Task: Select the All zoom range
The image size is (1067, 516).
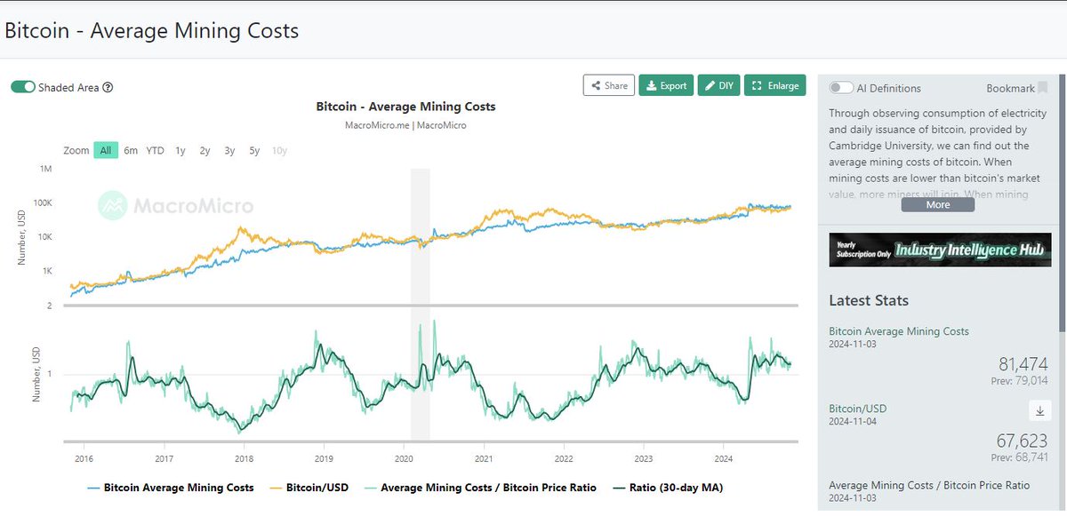Action: point(106,150)
